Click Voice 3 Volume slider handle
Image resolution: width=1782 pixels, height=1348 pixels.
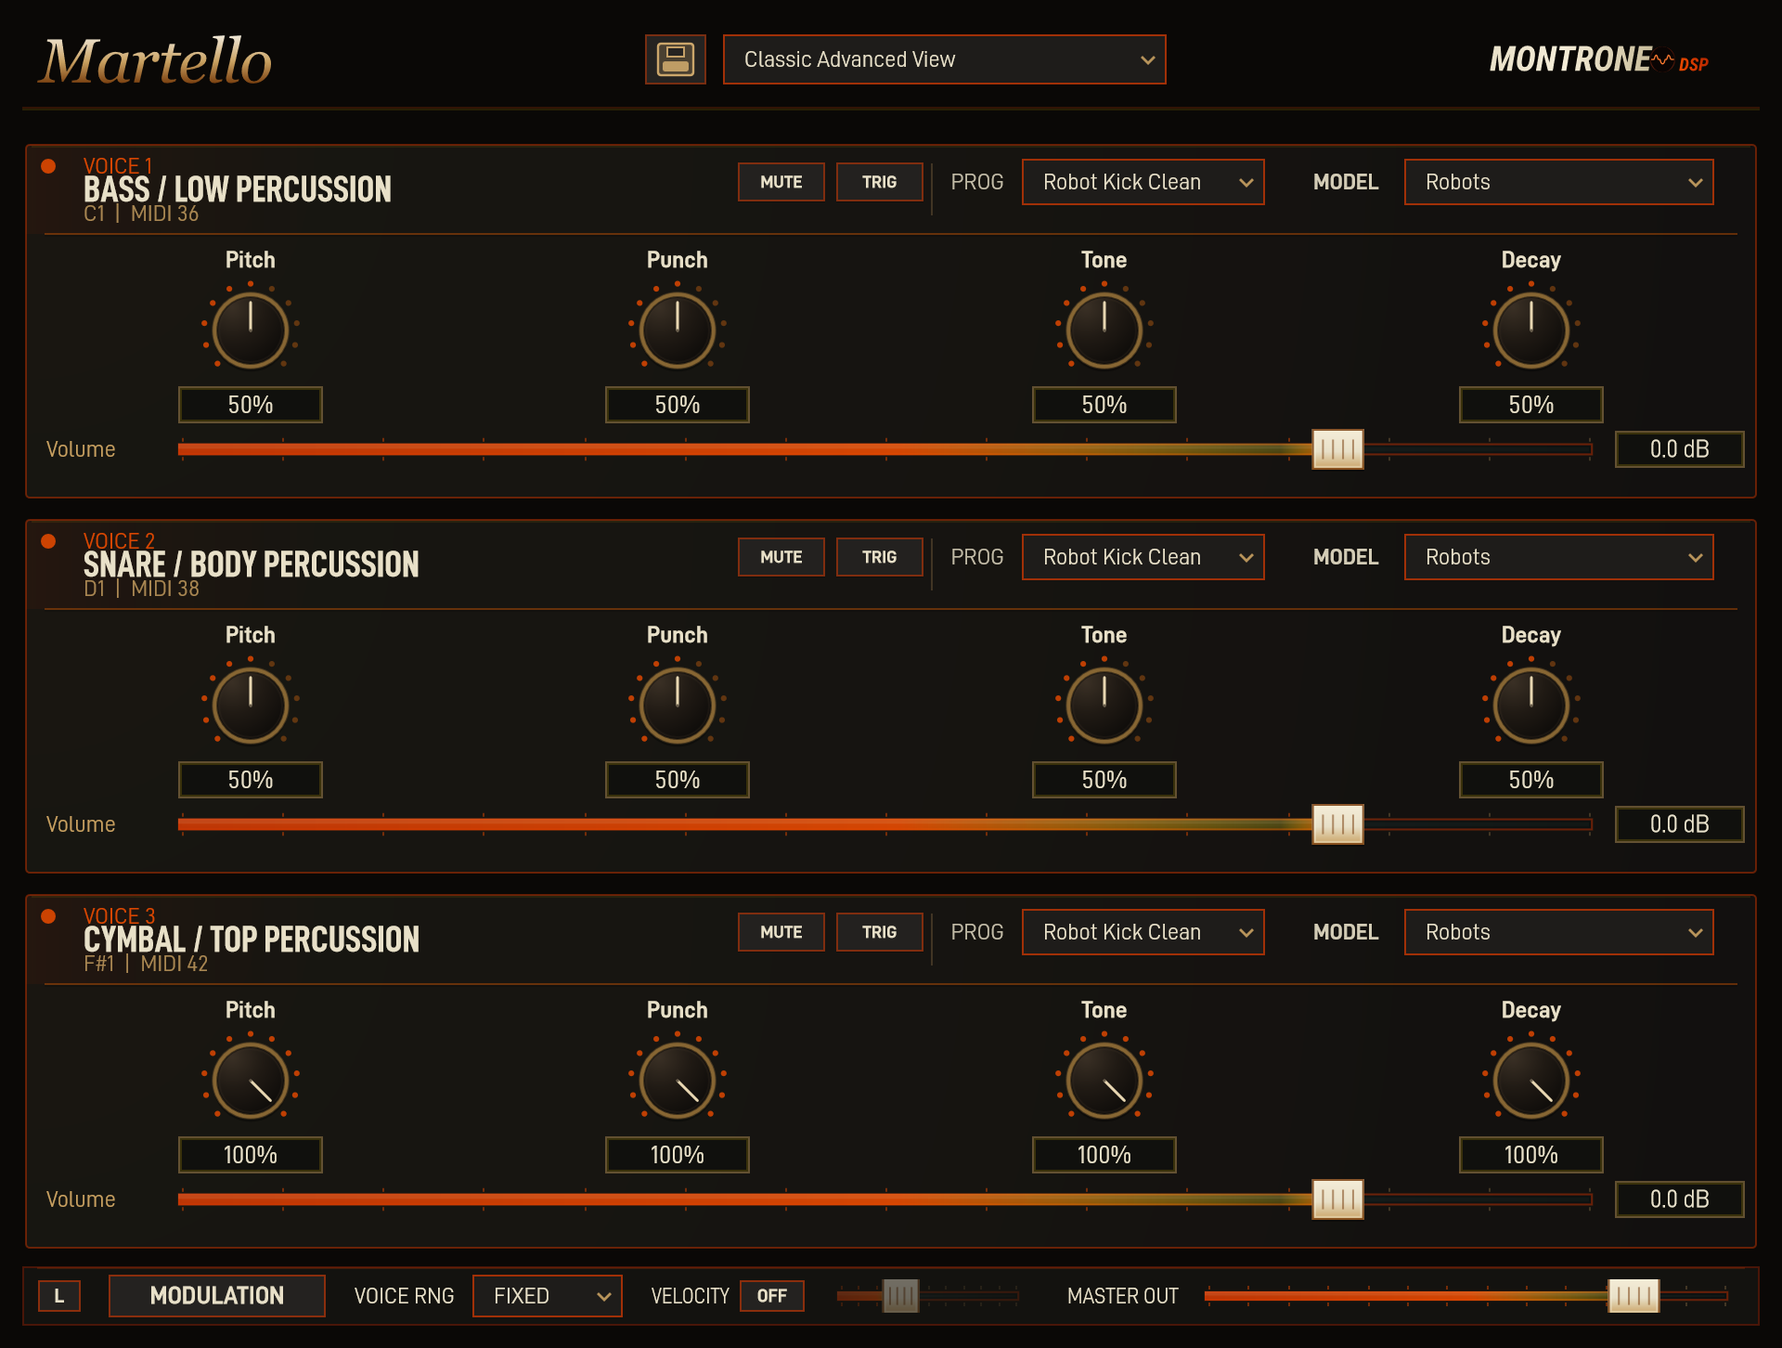(1337, 1199)
